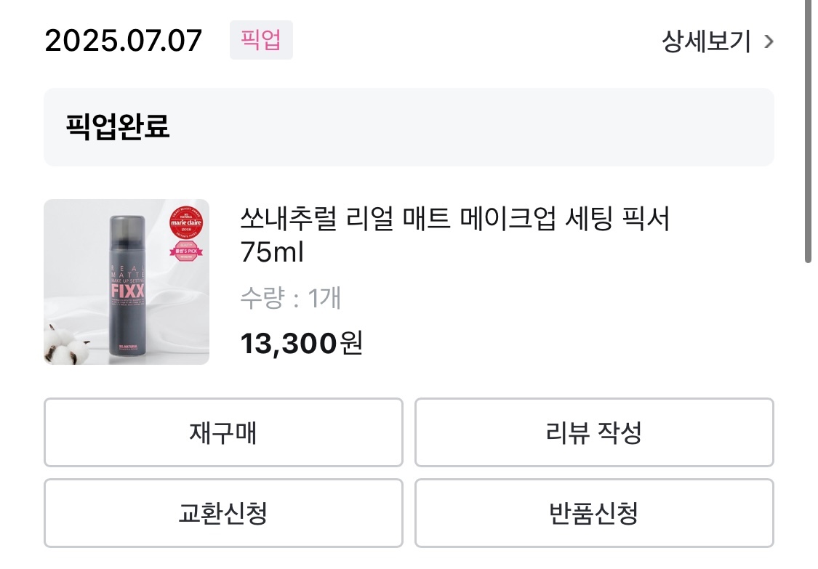Screen dimensions: 818x569
Task: Open order details via 상세보기
Action: [705, 42]
